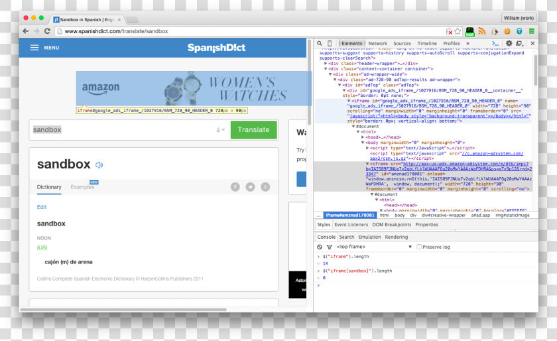Collapse the google_ads_iframe iframe node
The width and height of the screenshot is (557, 341).
[349, 101]
